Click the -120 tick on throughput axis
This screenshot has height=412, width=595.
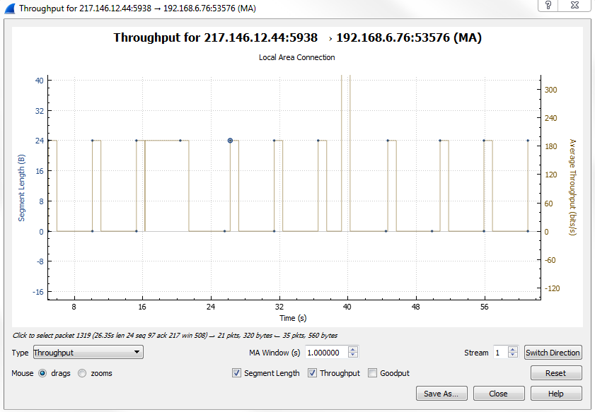click(x=552, y=288)
